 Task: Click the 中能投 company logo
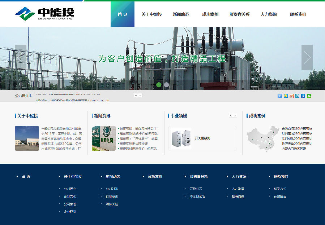click(44, 14)
